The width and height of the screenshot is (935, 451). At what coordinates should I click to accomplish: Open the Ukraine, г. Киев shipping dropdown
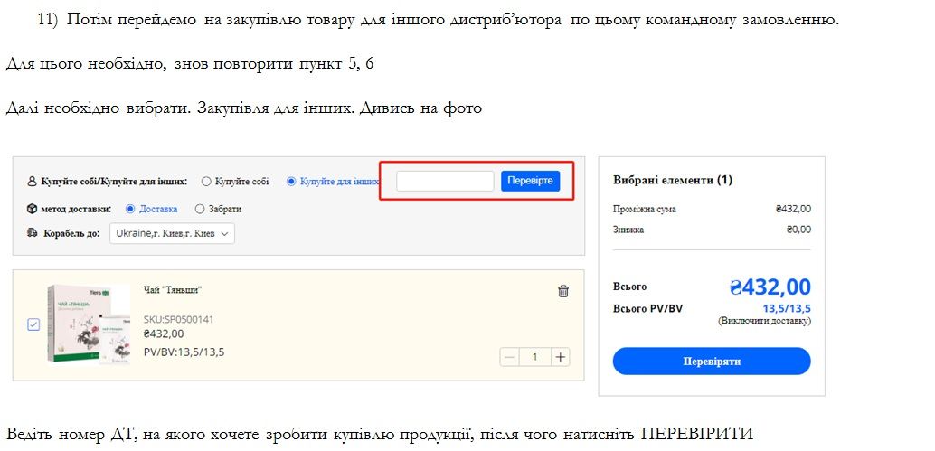(x=172, y=233)
